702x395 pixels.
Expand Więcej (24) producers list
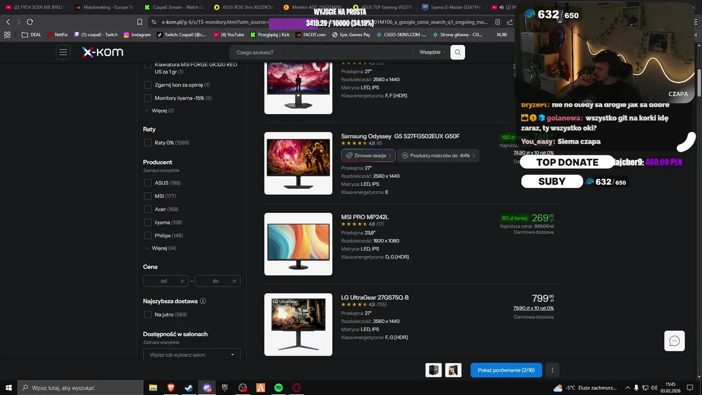point(160,248)
